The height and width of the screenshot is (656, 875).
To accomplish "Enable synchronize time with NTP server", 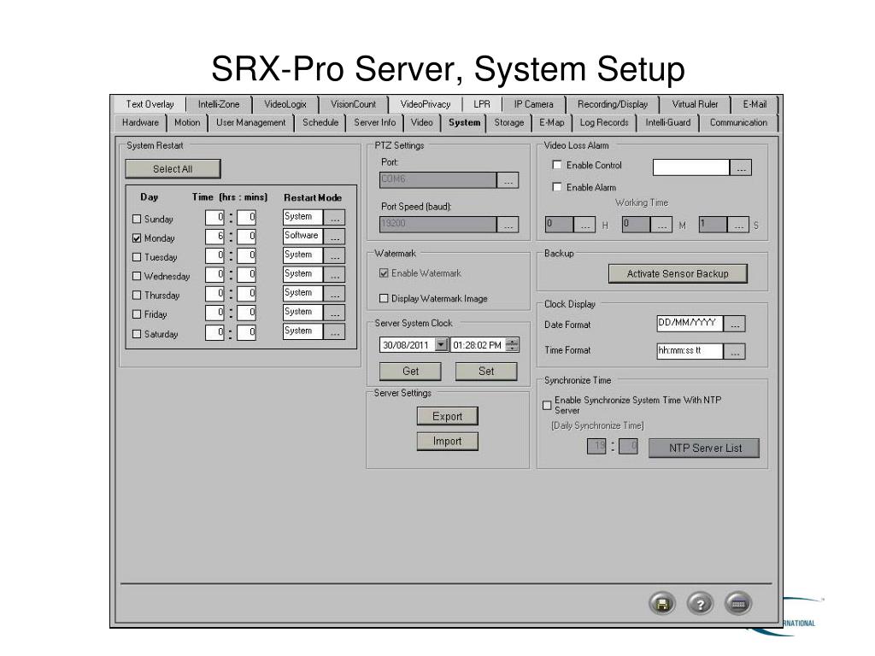I will pyautogui.click(x=548, y=406).
